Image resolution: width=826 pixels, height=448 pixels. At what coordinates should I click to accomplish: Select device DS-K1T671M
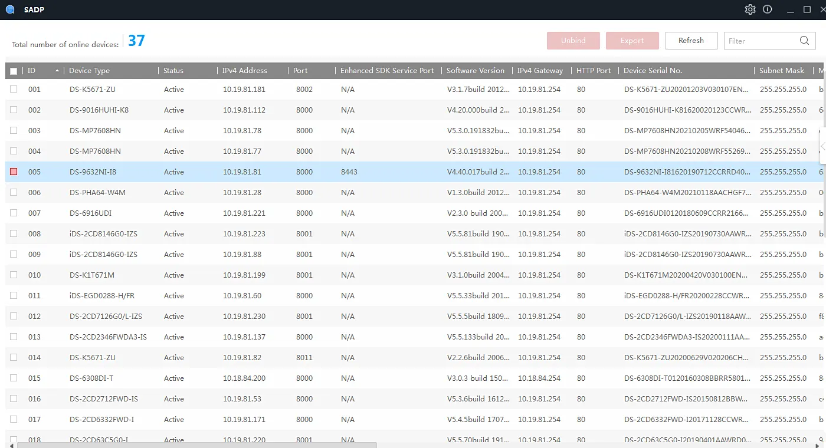(x=92, y=275)
